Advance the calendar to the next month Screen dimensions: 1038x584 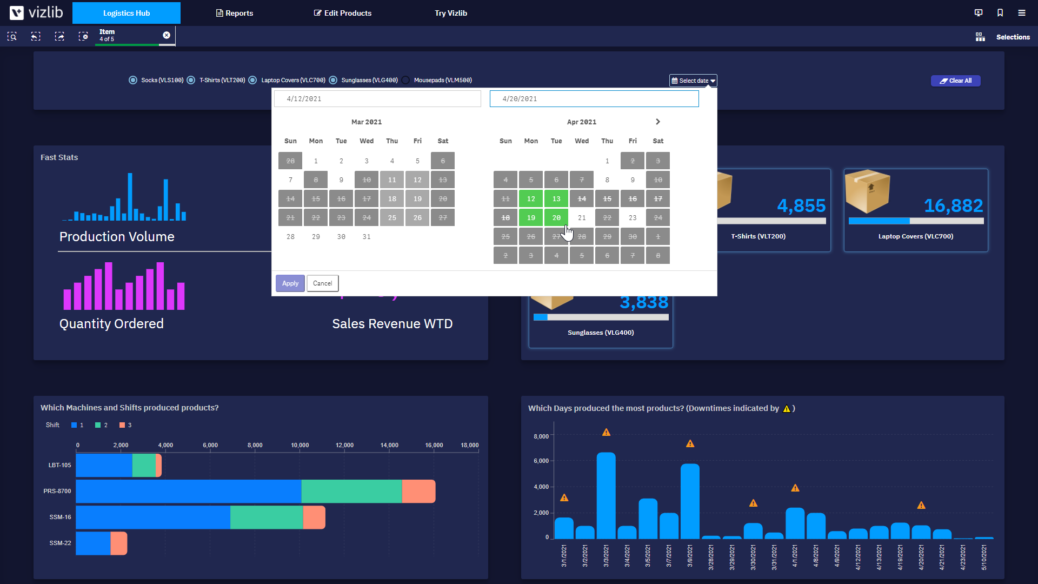coord(657,122)
